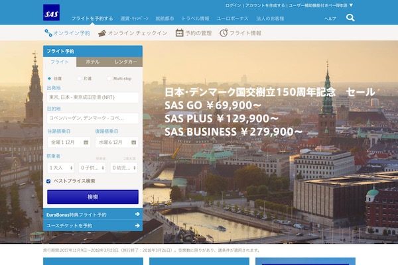Open the 就航都市 menu

coord(165,19)
